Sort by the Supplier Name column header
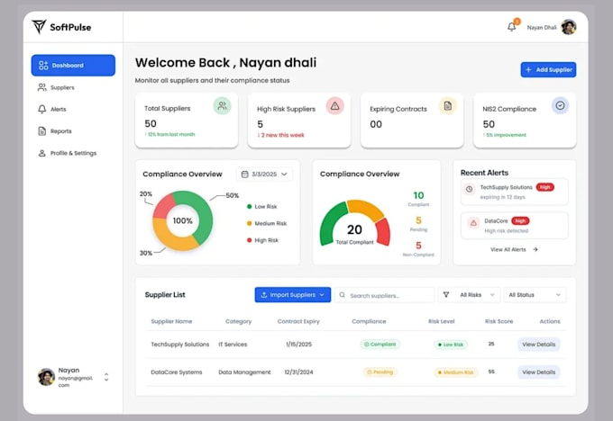The height and width of the screenshot is (421, 613). pos(171,321)
